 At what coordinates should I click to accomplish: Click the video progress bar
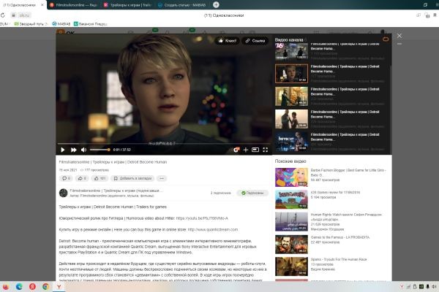coord(164,144)
